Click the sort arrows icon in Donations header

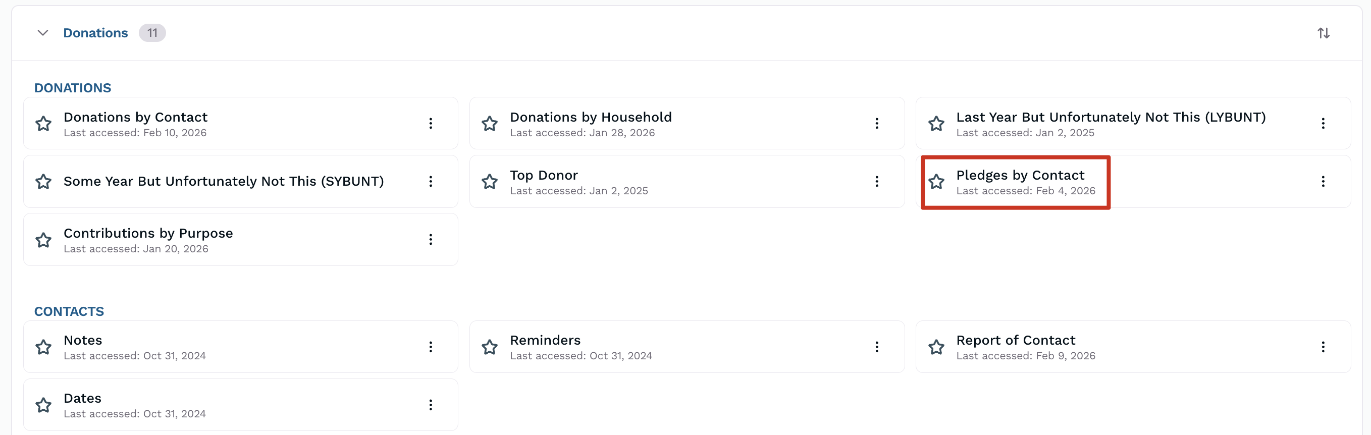tap(1323, 33)
